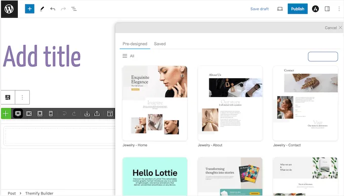Open the Astra settings icon
Viewport: 344px width, 196px height.
[315, 9]
